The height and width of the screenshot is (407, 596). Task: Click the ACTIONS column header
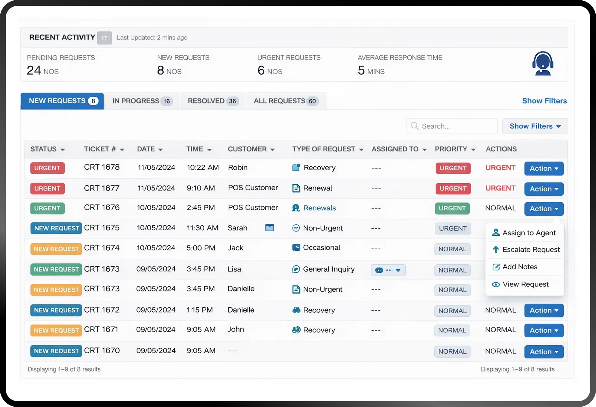point(501,149)
